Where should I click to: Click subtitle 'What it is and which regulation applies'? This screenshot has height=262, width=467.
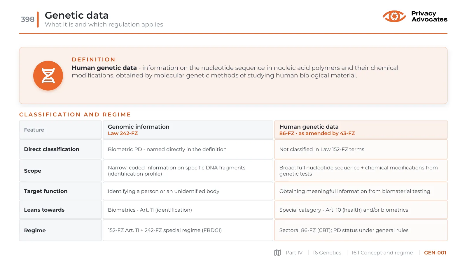click(x=104, y=24)
